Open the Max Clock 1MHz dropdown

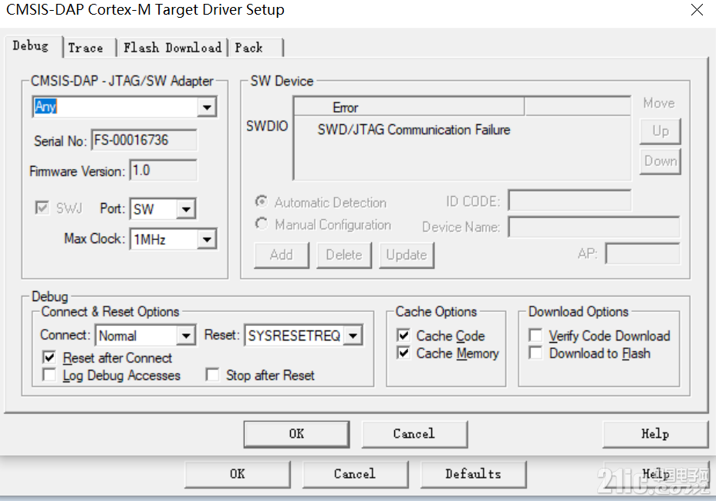pyautogui.click(x=207, y=239)
